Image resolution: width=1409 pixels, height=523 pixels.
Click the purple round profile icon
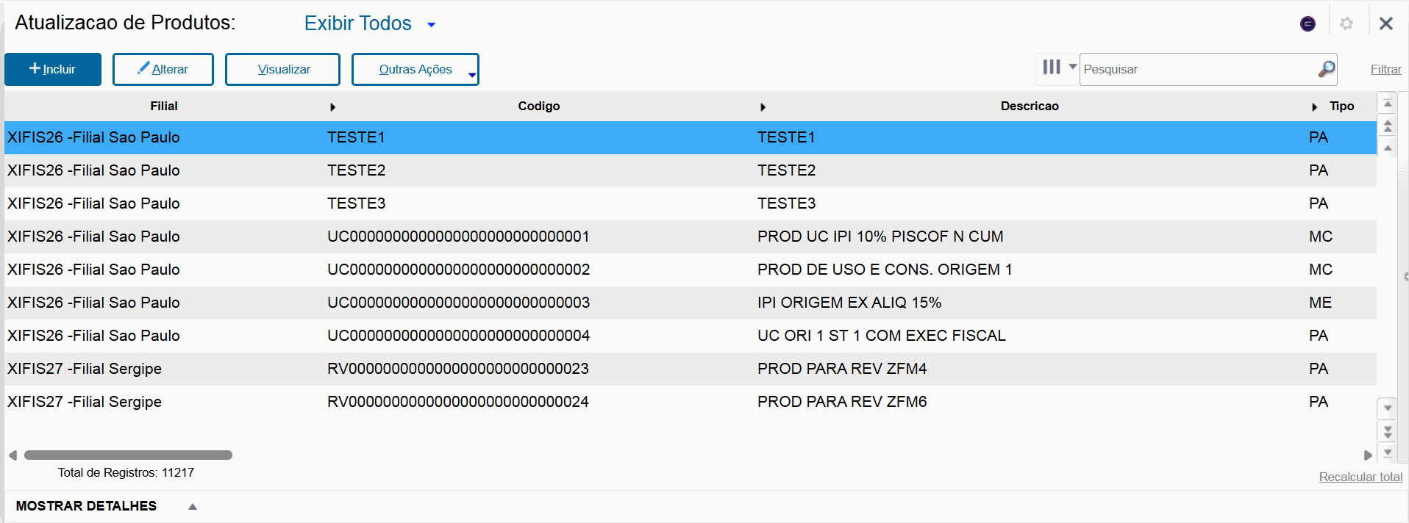coord(1308,24)
